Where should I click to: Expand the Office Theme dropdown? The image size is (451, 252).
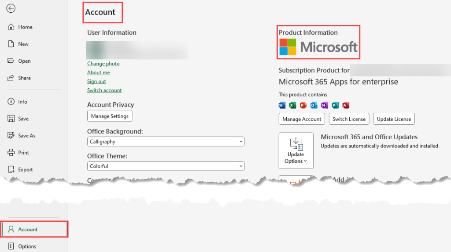click(166, 166)
